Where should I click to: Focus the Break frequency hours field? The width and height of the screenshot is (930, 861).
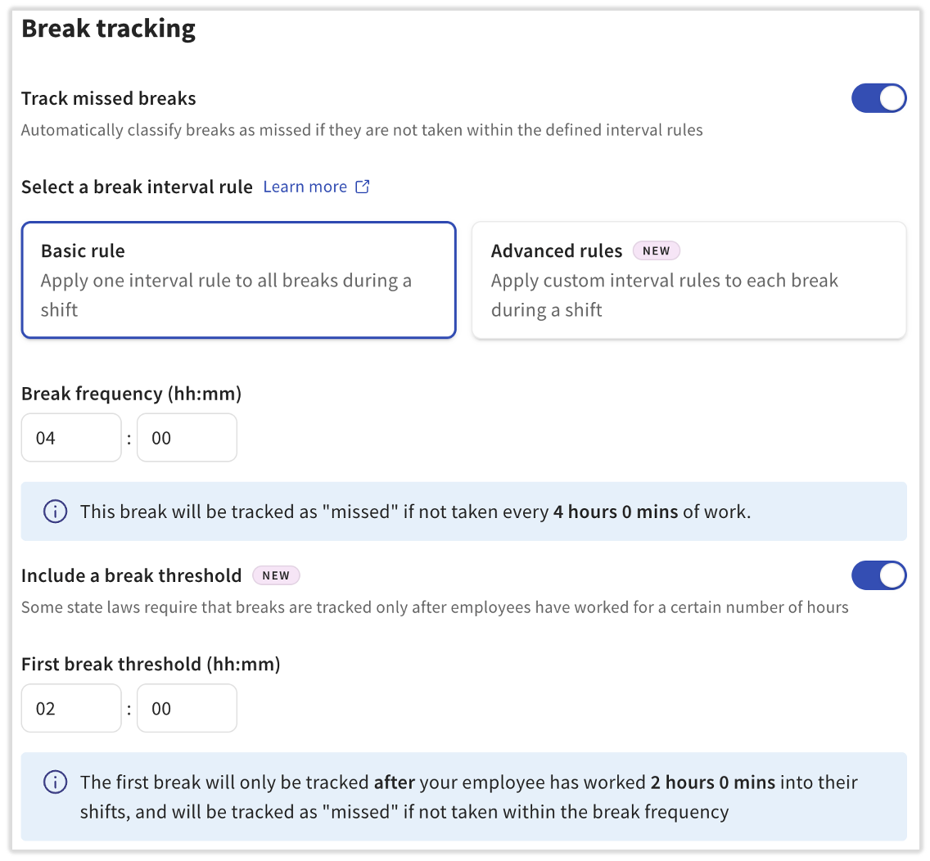pyautogui.click(x=71, y=438)
